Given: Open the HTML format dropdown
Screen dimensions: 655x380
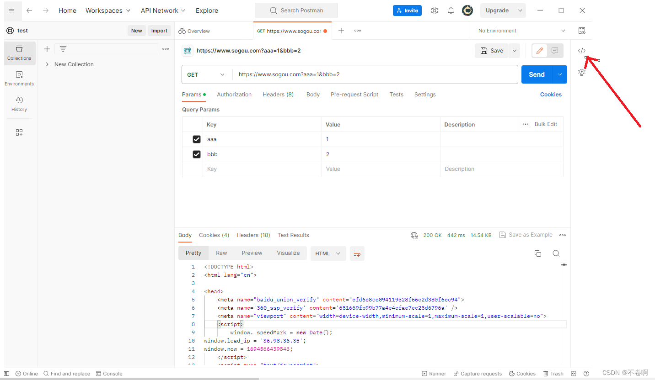Looking at the screenshot, I should tap(328, 253).
